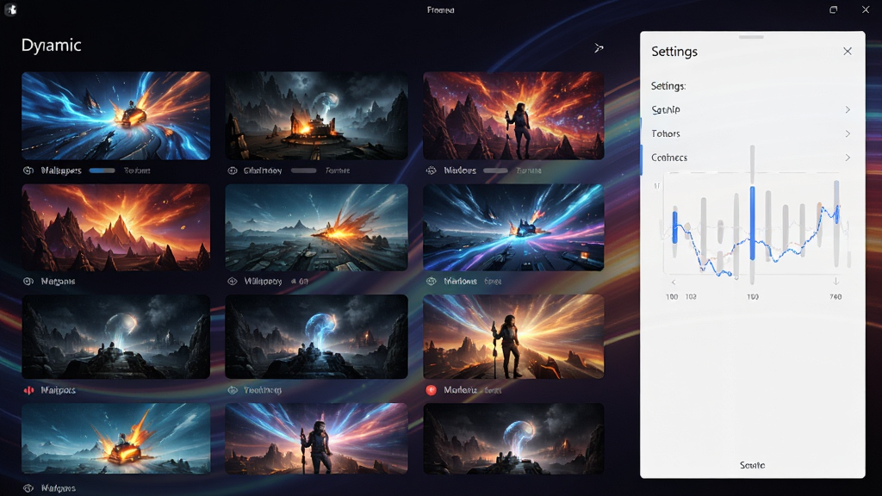Close the Settings panel

(x=848, y=51)
